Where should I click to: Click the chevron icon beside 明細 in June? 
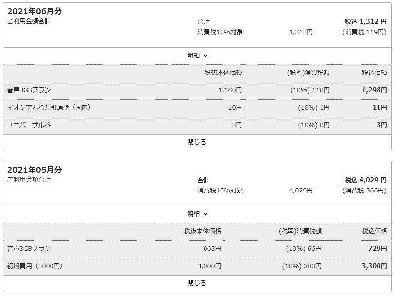click(x=206, y=56)
